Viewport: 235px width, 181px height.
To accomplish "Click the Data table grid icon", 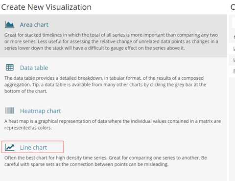I will point(10,68).
